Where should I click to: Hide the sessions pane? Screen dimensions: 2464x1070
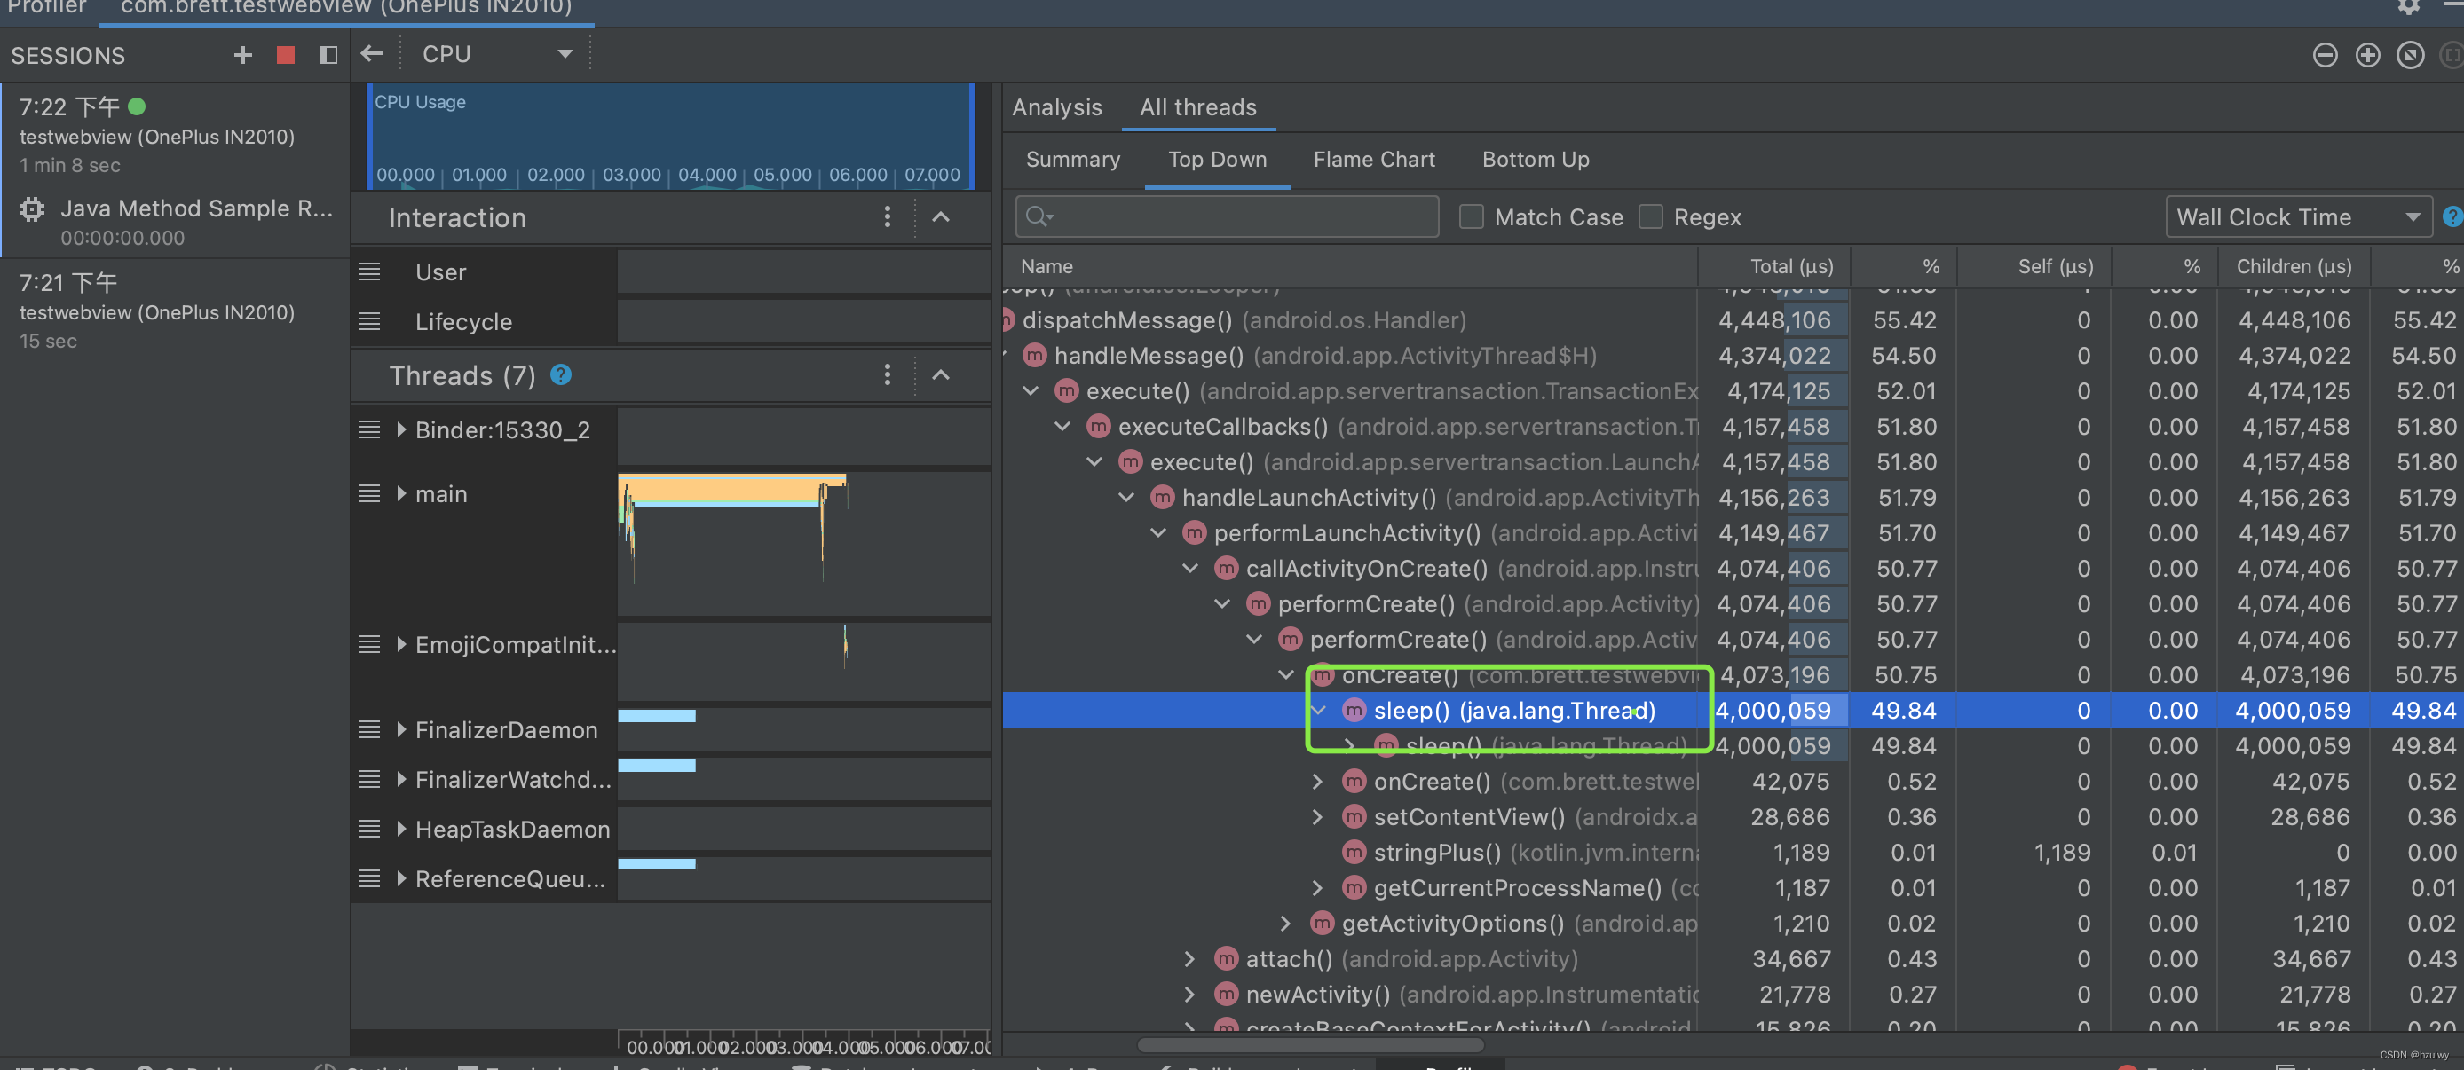point(328,56)
